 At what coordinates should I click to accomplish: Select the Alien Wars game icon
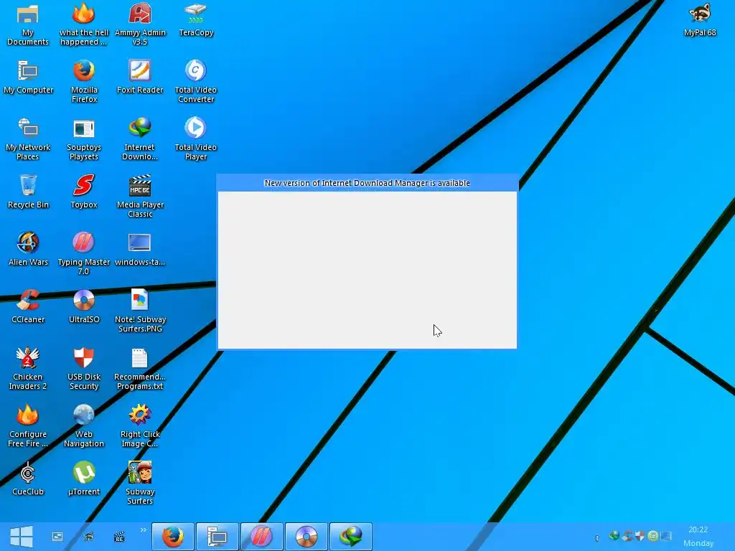click(x=28, y=249)
